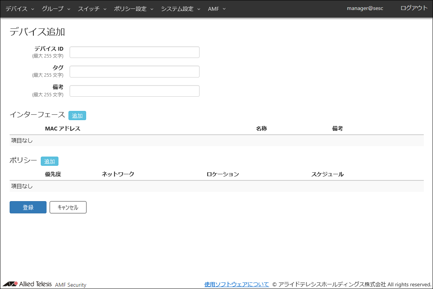
Task: Click 追加 button next to ポリシー
Action: [x=50, y=161]
